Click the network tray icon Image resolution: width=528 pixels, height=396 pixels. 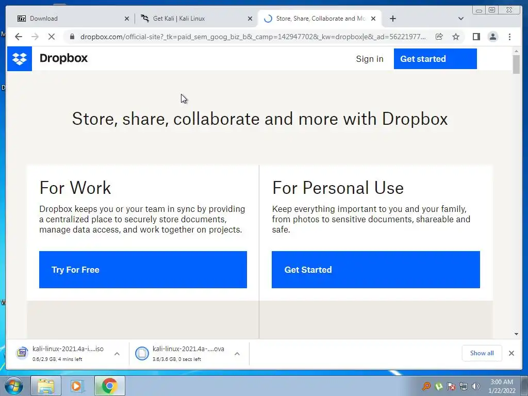click(x=464, y=386)
